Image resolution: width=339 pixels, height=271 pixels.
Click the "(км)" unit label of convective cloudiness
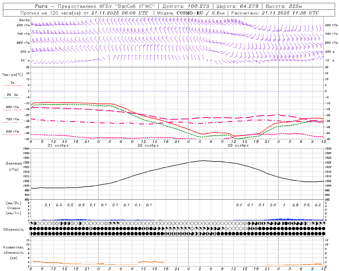tap(14, 258)
